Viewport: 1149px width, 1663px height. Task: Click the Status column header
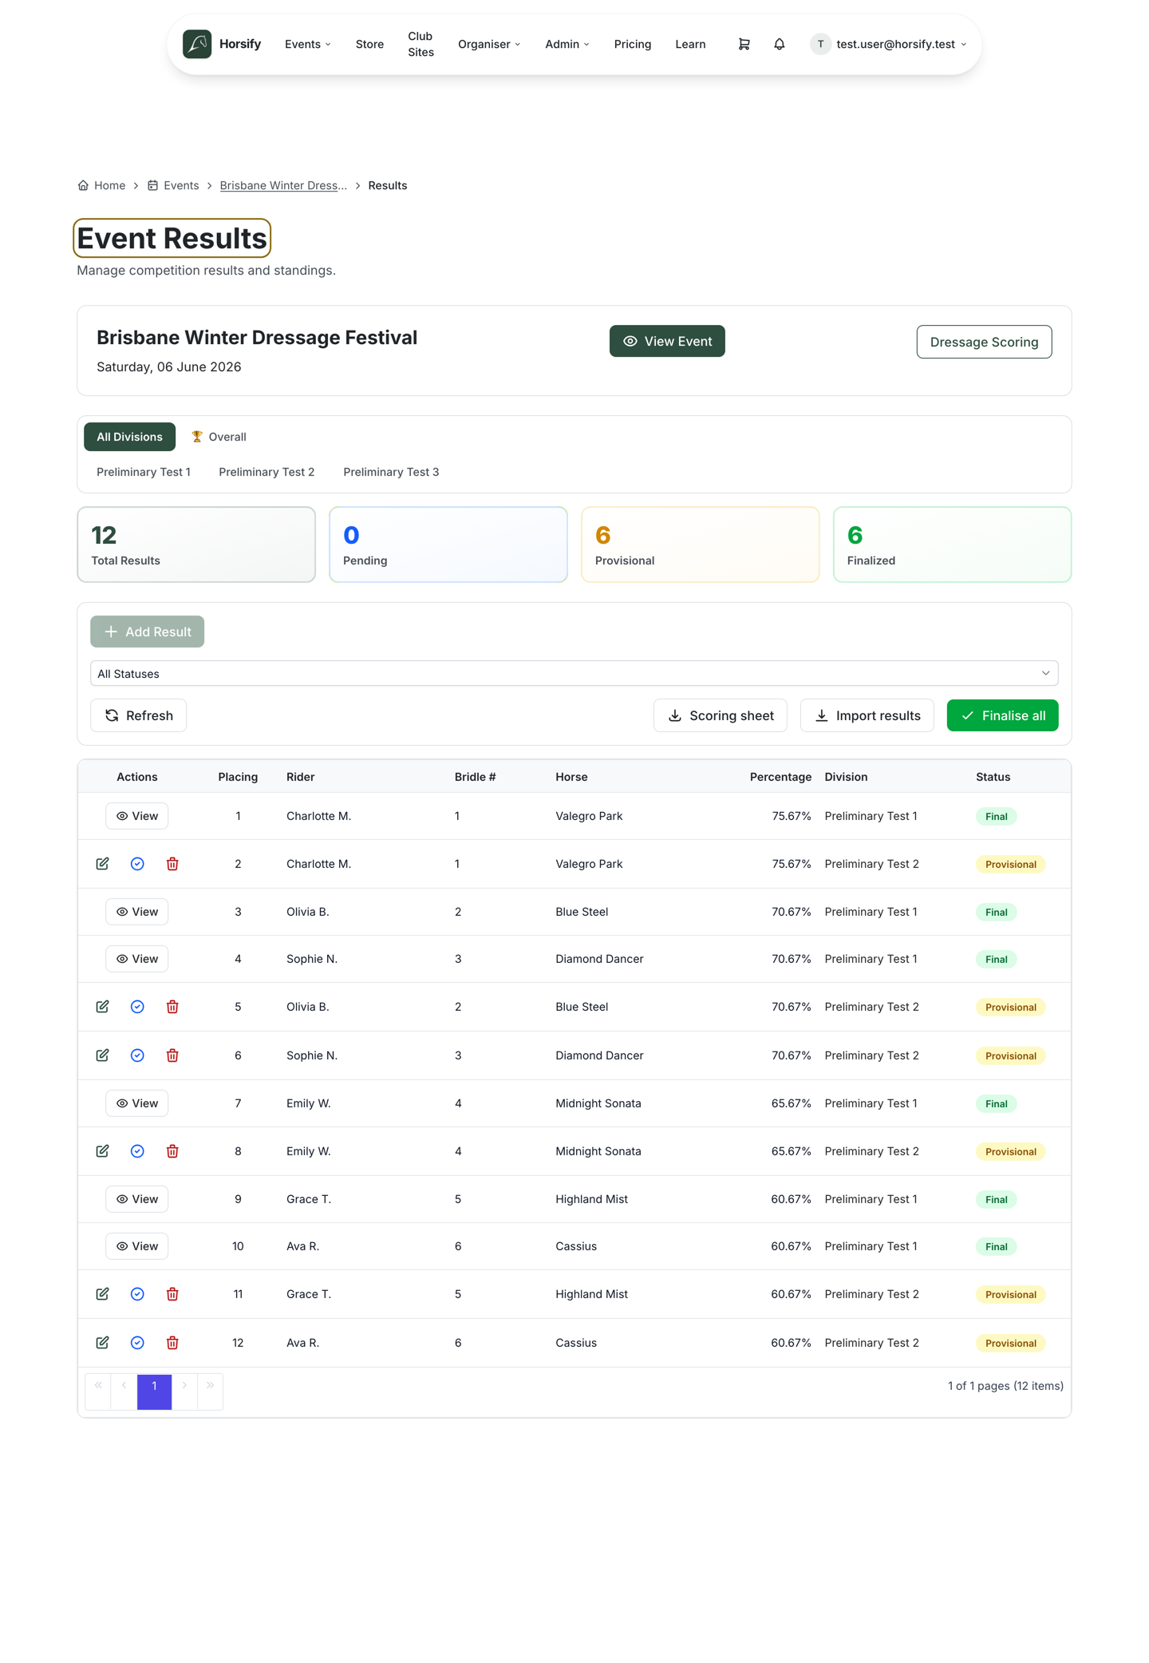click(993, 777)
